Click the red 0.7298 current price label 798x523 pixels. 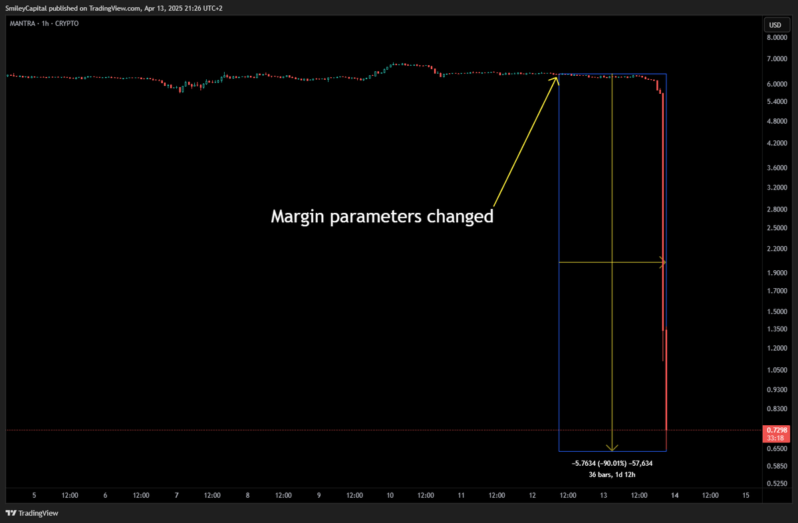777,431
